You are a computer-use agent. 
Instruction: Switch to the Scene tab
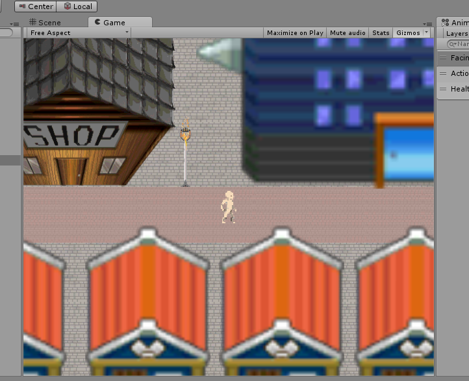pos(45,23)
